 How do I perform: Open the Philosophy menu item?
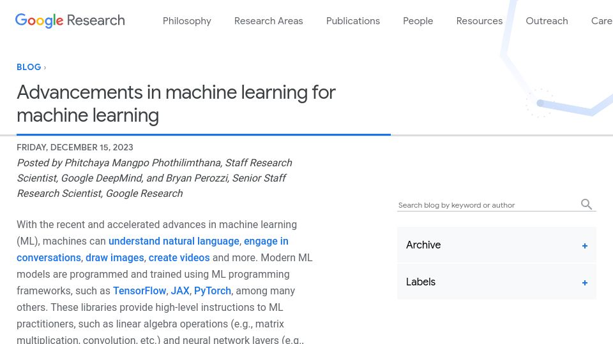point(187,21)
